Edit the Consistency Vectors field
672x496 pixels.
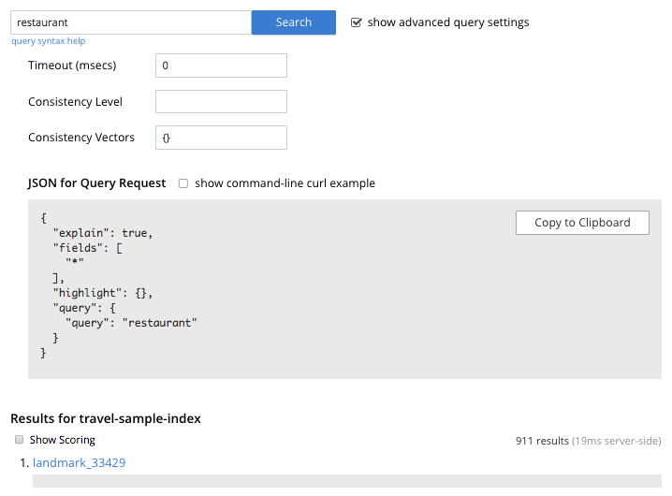221,138
